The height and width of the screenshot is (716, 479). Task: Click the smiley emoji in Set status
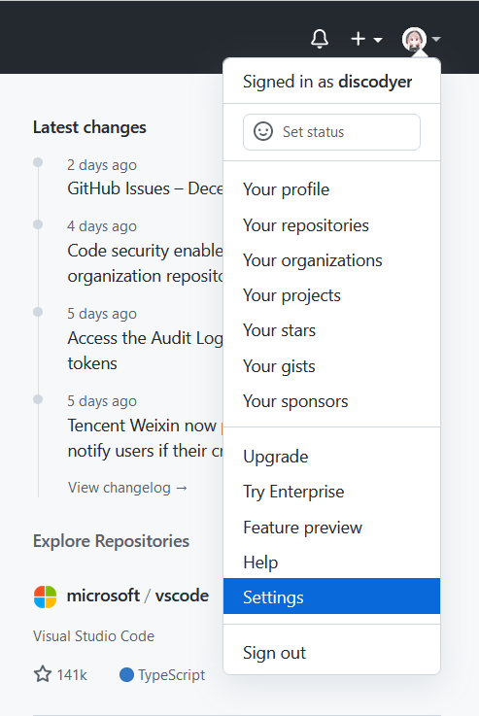coord(263,131)
